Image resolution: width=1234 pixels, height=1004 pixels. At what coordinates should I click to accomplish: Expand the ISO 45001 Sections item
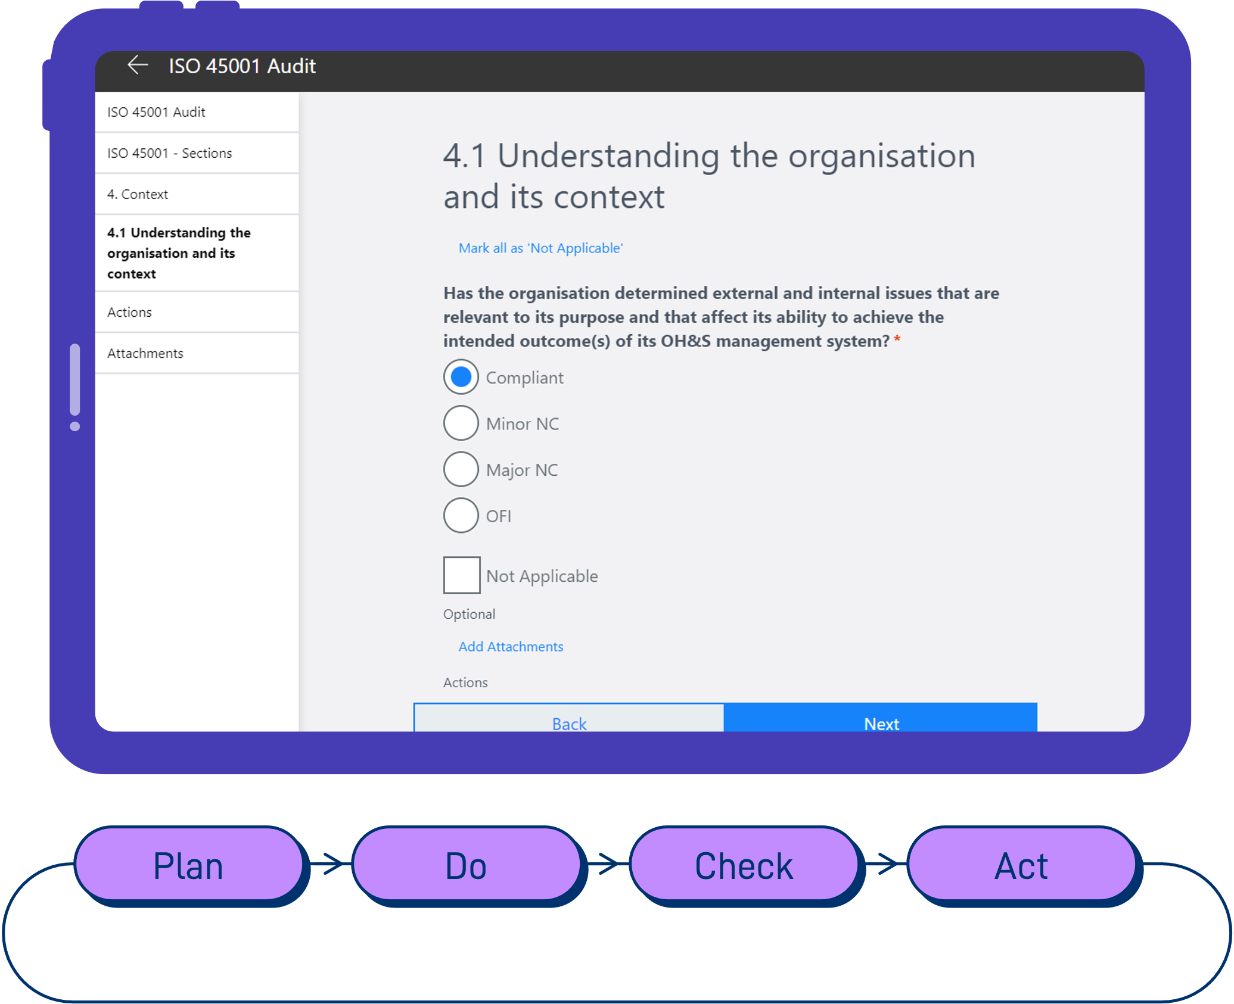pos(196,152)
